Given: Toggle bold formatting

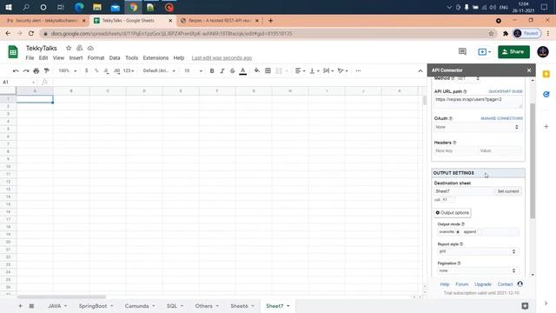Looking at the screenshot, I should 212,71.
